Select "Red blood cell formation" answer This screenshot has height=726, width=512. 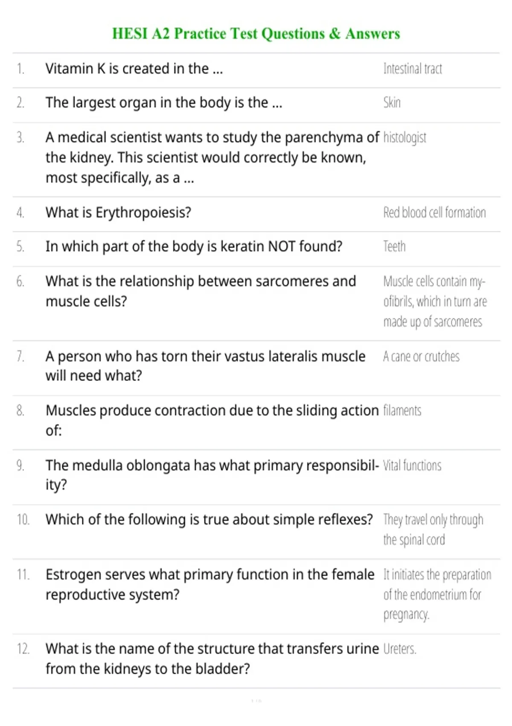tap(434, 212)
